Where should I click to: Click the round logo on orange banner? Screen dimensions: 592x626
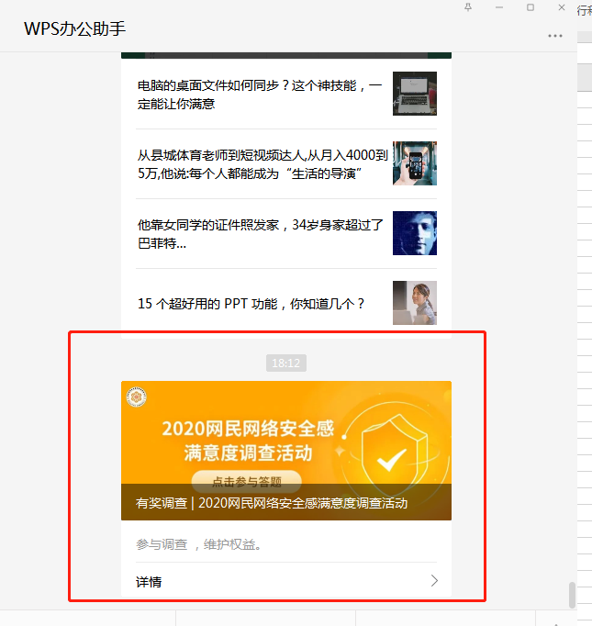click(137, 397)
